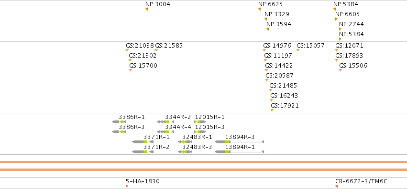Click the 32483R-1 transcript glyph
Image resolution: width=407 pixels, height=189 pixels.
coord(185,142)
